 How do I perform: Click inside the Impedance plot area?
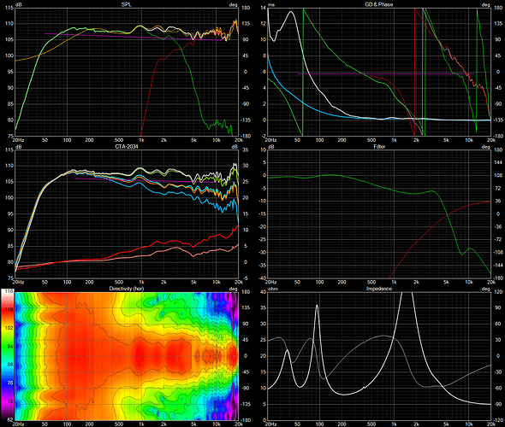[379, 356]
